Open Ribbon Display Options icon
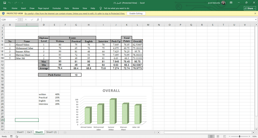Screen dimensions: 258x138 coord(231,3)
